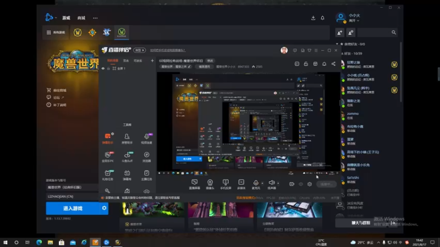Click blue 进入游戏 play button

(73, 209)
